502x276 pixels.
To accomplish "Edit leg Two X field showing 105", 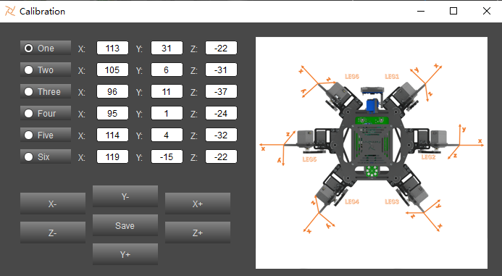I will pyautogui.click(x=112, y=70).
